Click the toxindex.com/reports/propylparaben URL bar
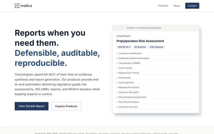This screenshot has height=134, width=214. click(x=144, y=28)
